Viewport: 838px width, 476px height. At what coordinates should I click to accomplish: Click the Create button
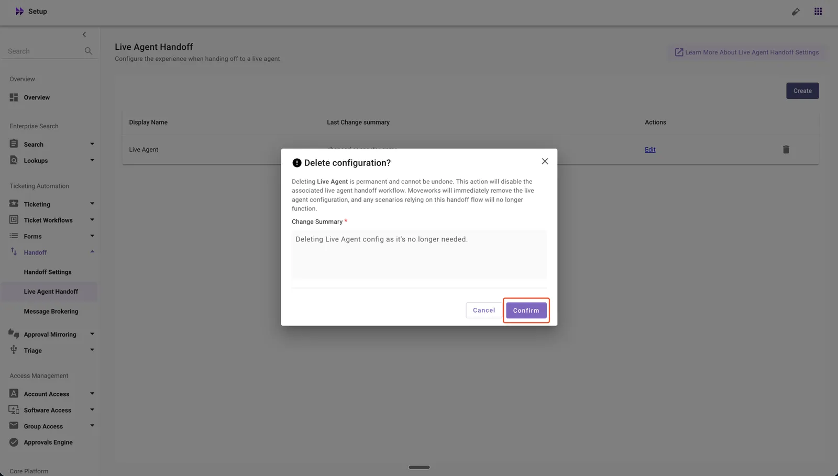coord(802,91)
